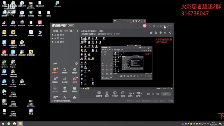
Task: Open the 弹幕鸡 danmaku tool
Action: [x=65, y=89]
